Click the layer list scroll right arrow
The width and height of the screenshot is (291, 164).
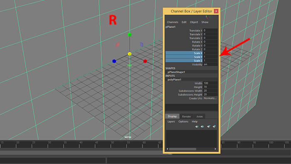tap(215, 149)
